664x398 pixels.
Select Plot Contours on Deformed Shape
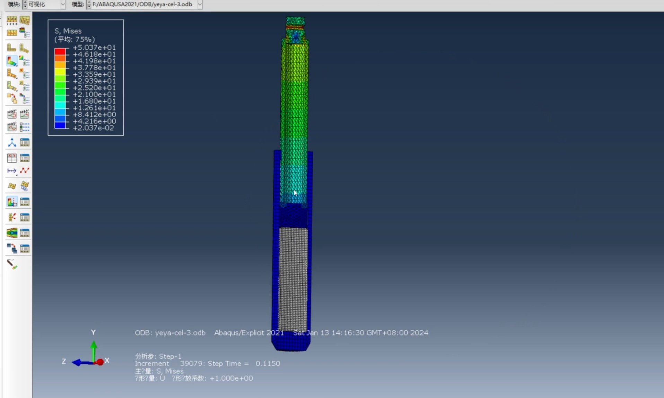point(12,61)
